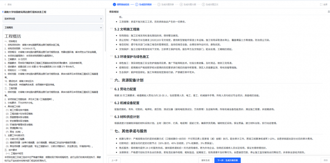Click the completed step one checkmark icon
The width and height of the screenshot is (330, 163).
(x=114, y=4)
